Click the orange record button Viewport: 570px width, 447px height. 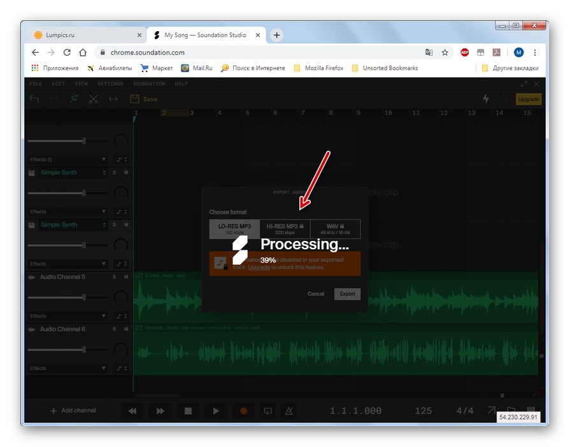[243, 411]
